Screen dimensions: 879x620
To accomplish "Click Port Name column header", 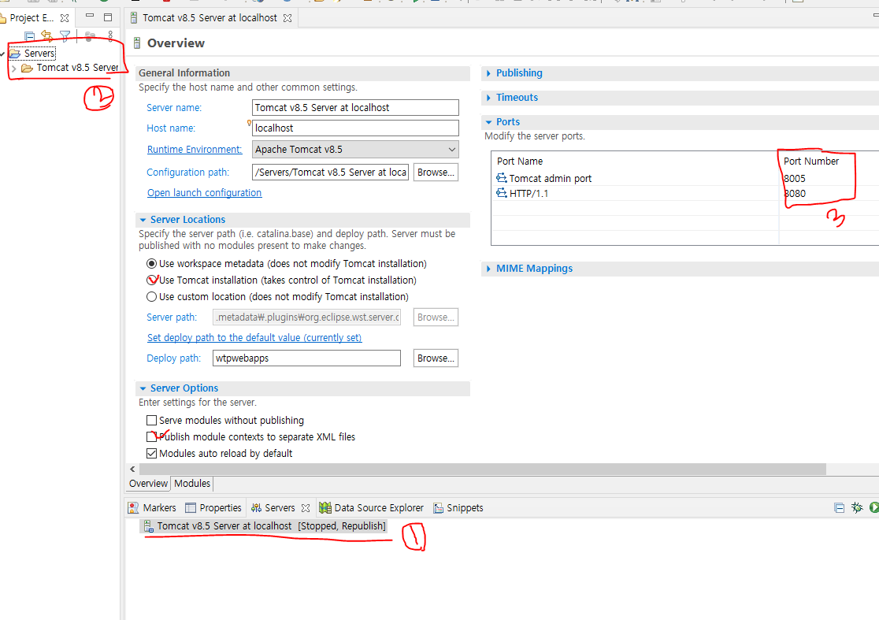I will [520, 161].
